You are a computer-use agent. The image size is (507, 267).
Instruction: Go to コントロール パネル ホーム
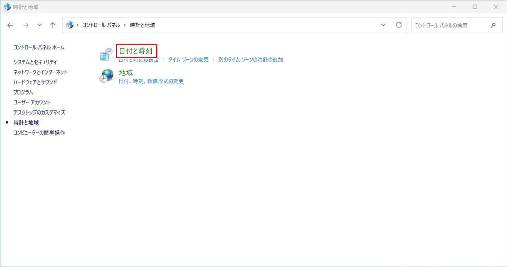click(x=39, y=47)
